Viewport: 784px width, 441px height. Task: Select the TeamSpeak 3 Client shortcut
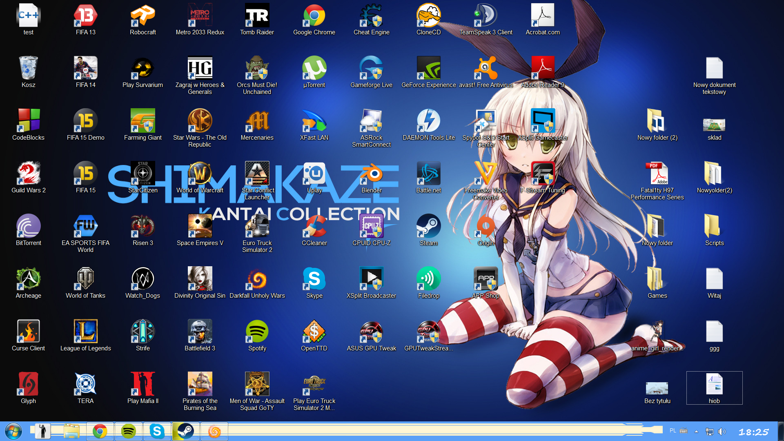[x=486, y=19]
